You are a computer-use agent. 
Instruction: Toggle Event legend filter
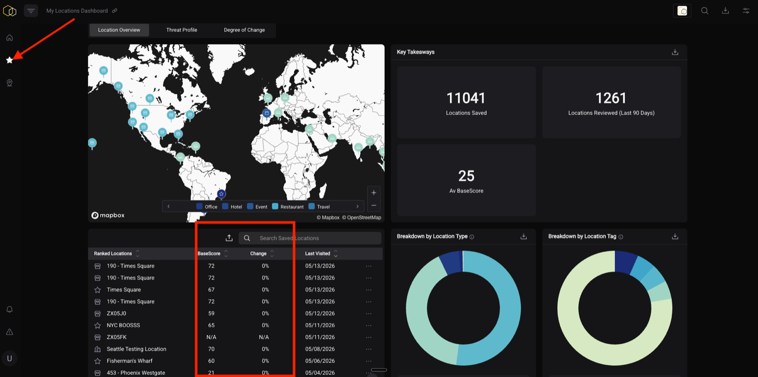click(257, 207)
